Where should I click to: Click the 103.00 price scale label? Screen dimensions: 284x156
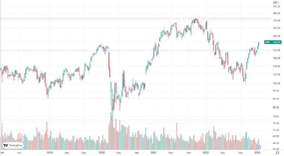click(276, 83)
